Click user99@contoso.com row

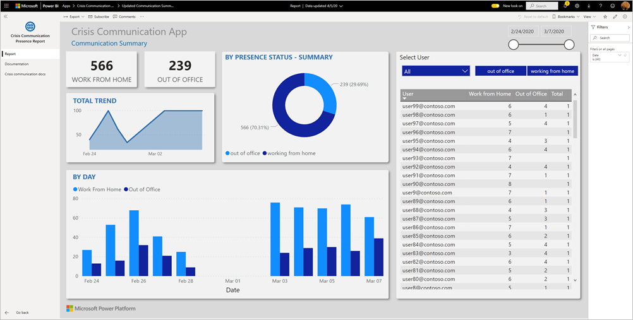pyautogui.click(x=486, y=106)
